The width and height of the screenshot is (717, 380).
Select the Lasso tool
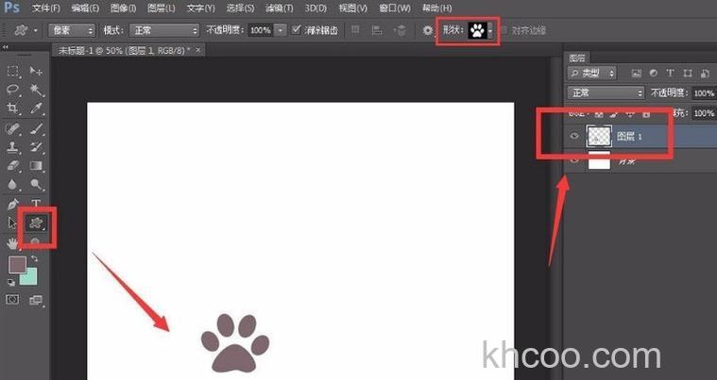point(13,90)
